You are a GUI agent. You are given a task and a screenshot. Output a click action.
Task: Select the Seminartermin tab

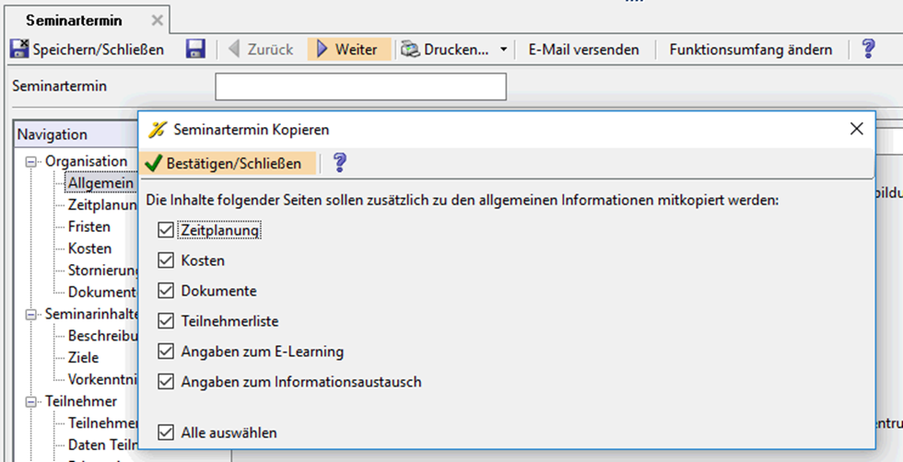[73, 20]
